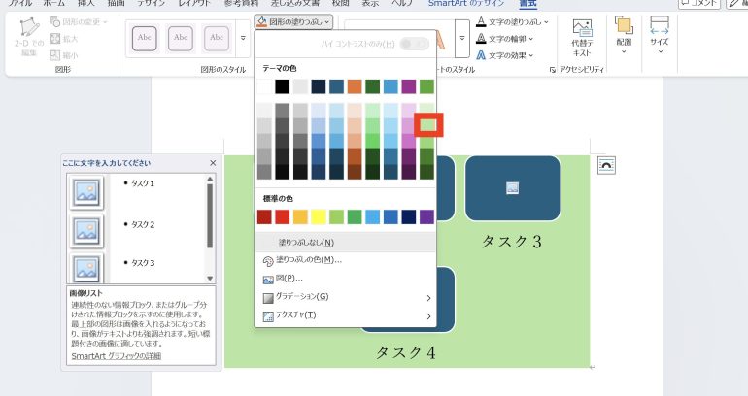The image size is (748, 396).
Task: Expand the Size (サイズ) dropdown chevron
Action: pos(661,51)
